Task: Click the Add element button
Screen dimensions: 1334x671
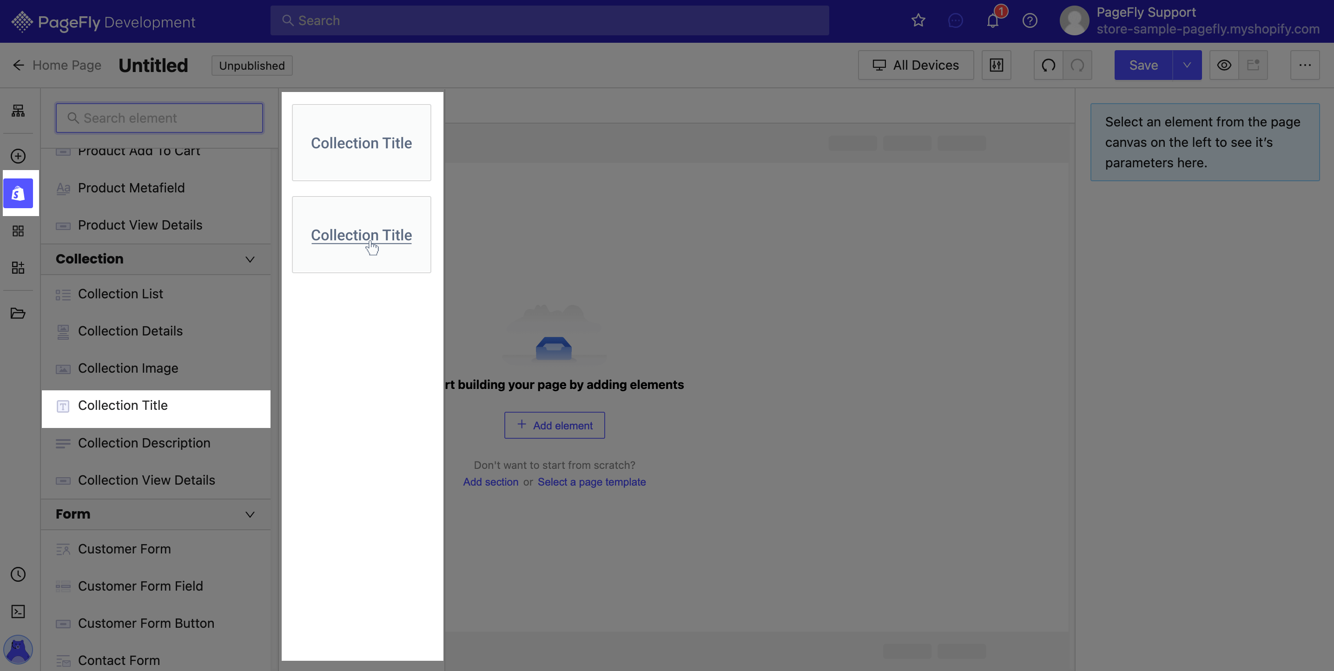Action: [x=555, y=425]
